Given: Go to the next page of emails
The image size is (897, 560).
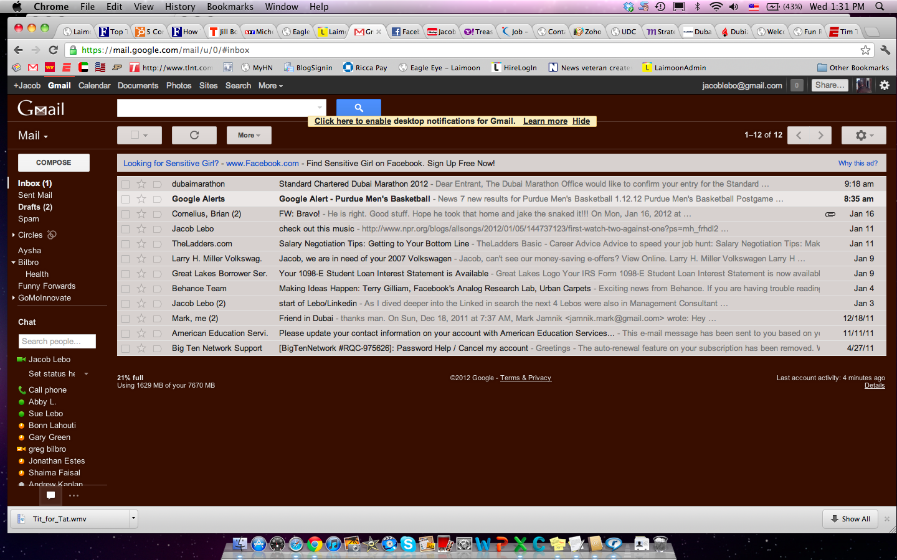Looking at the screenshot, I should pos(820,135).
